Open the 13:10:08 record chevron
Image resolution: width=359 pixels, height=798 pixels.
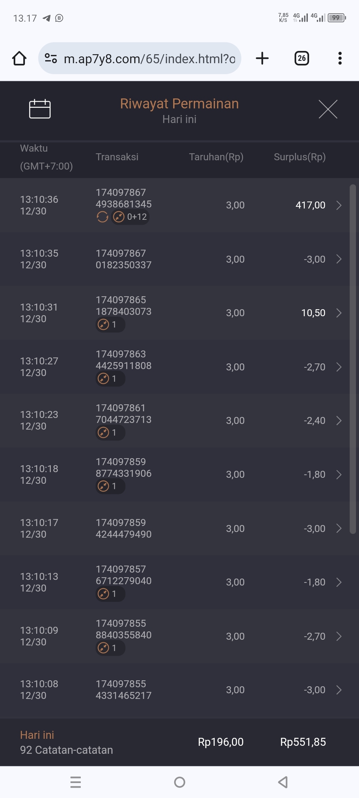pos(339,690)
